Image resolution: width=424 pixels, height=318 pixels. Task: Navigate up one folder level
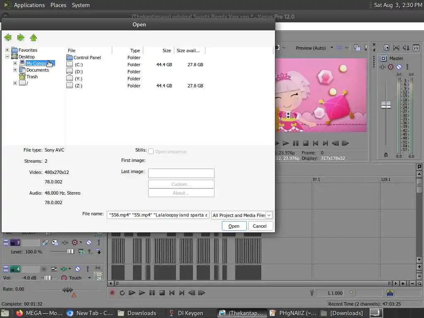click(34, 37)
